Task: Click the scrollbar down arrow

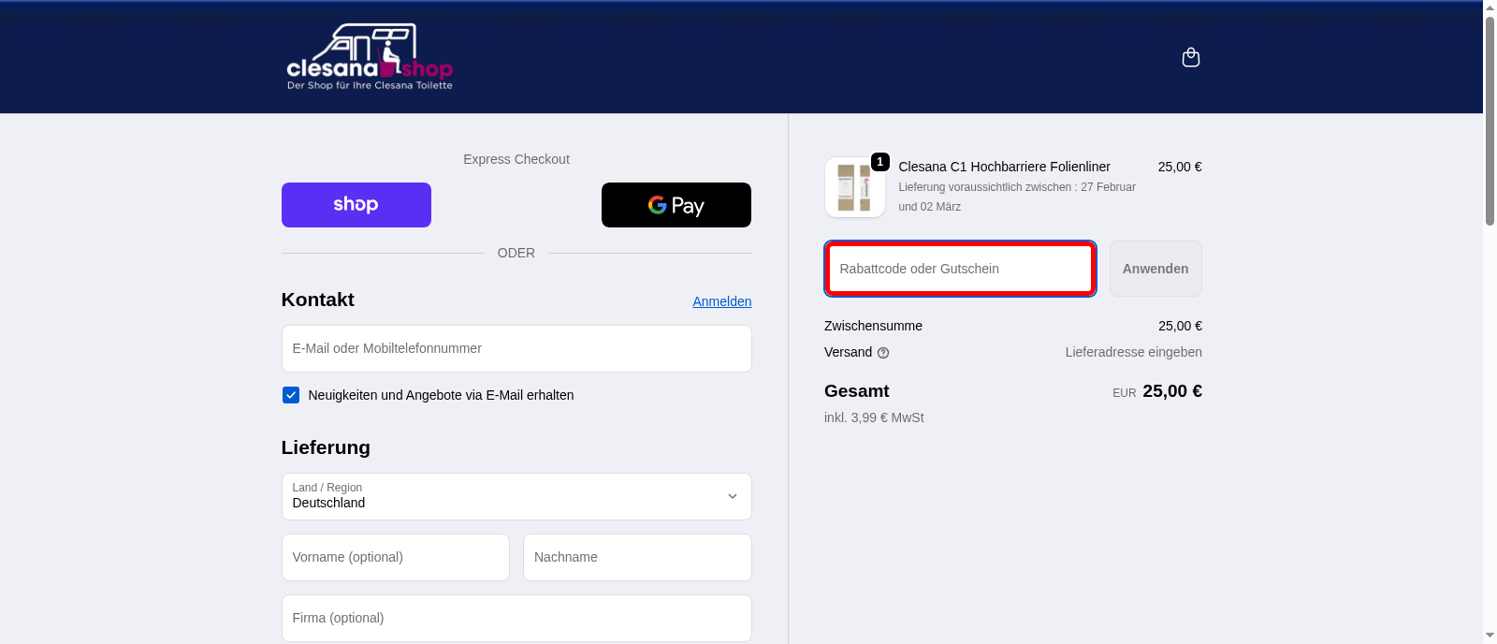Action: 1490,636
